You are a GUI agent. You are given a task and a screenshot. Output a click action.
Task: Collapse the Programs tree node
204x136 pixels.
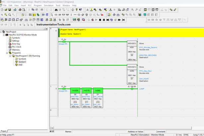click(x=7, y=53)
